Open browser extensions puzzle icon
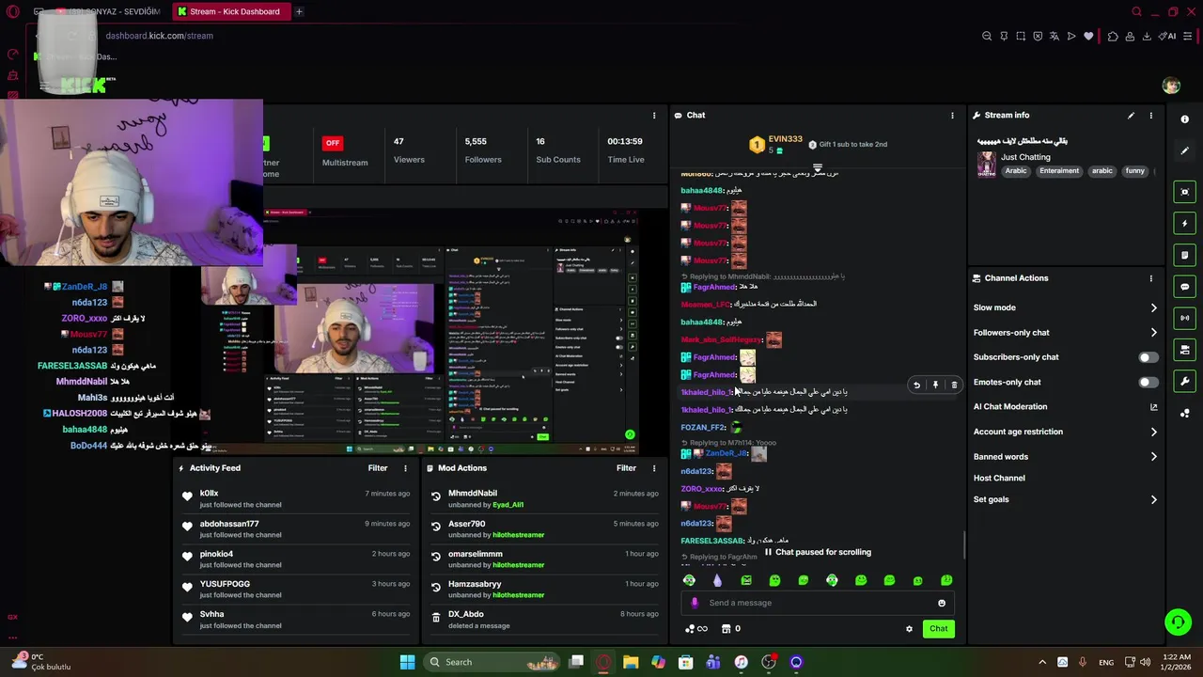This screenshot has height=677, width=1203. (x=1113, y=36)
